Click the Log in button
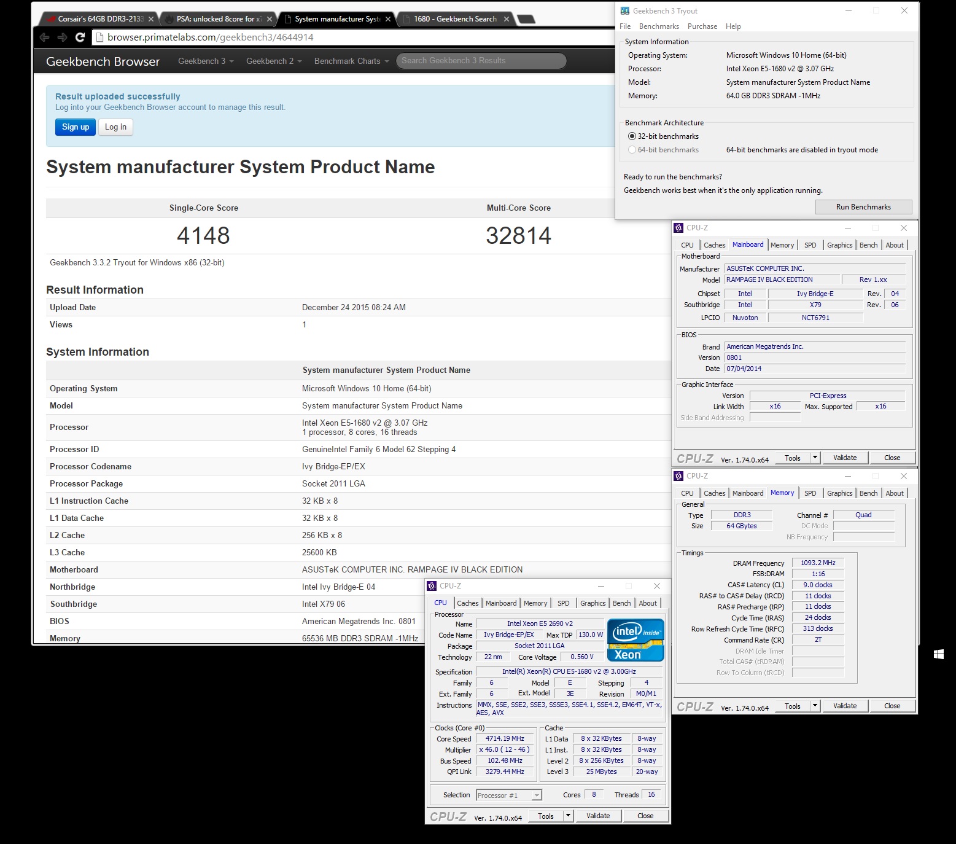The image size is (956, 844). point(115,127)
